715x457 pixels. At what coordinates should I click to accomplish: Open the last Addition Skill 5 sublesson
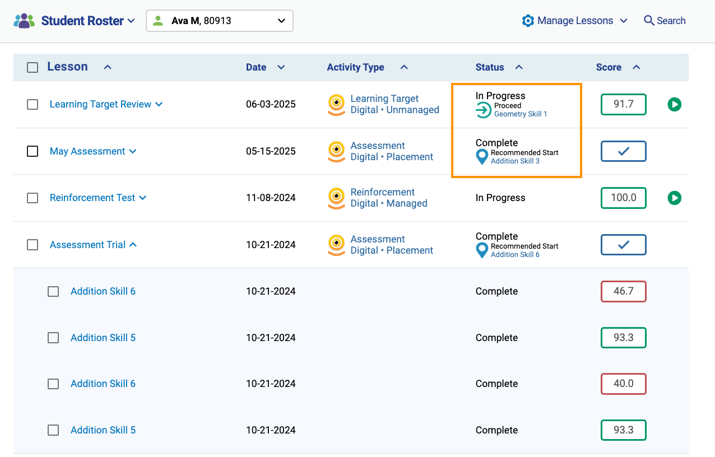pyautogui.click(x=103, y=430)
